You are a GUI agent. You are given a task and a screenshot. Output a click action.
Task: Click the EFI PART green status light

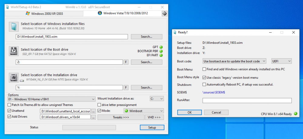(x=161, y=55)
